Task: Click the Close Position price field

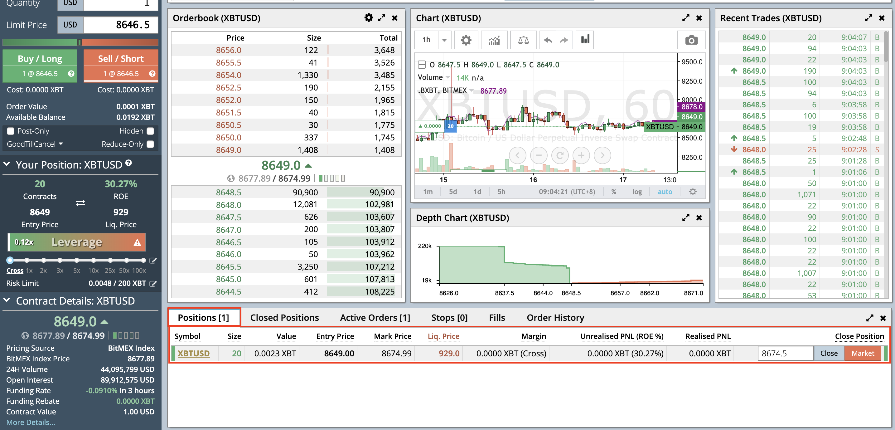Action: [x=785, y=353]
